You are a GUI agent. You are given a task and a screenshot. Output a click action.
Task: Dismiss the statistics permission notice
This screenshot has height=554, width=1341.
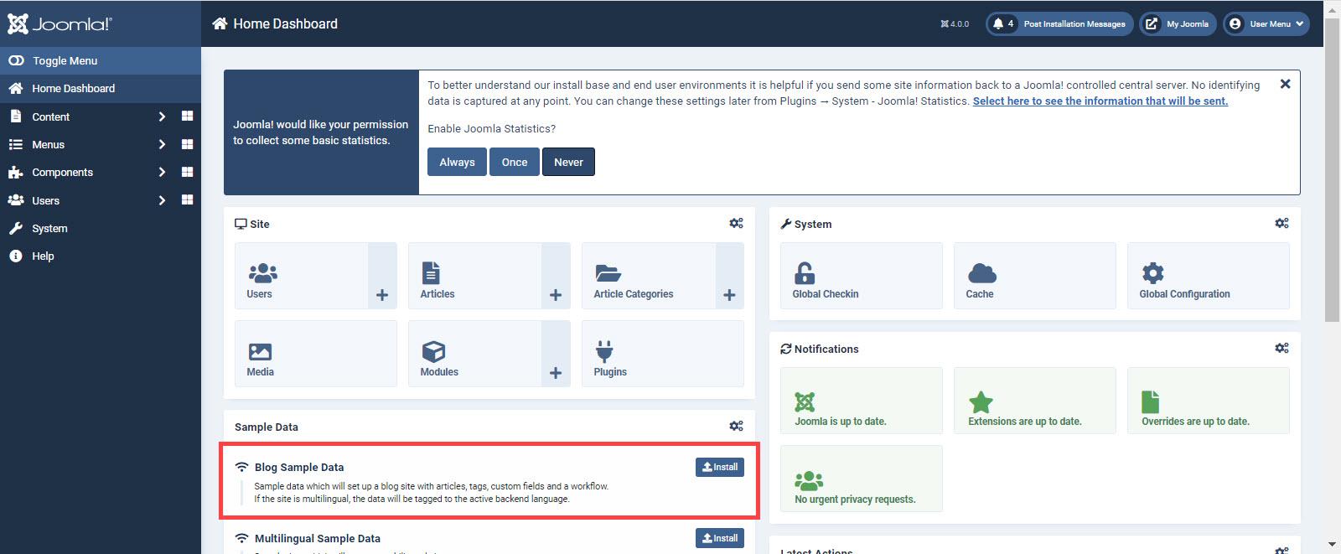pyautogui.click(x=1285, y=84)
